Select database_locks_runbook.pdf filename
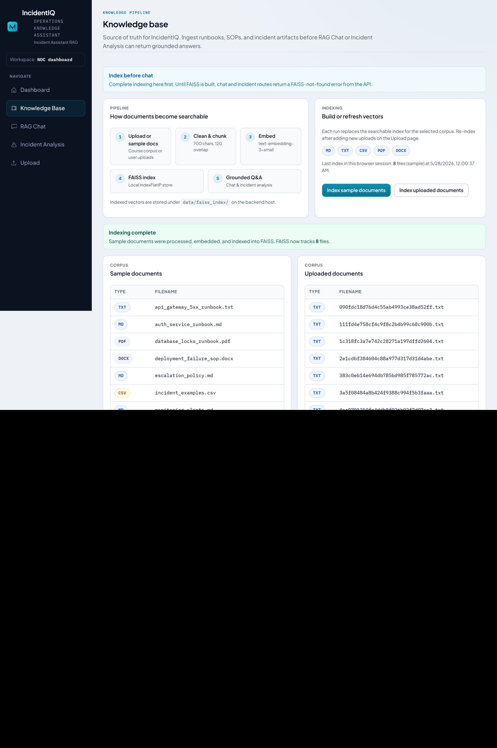497x748 pixels. 192,341
